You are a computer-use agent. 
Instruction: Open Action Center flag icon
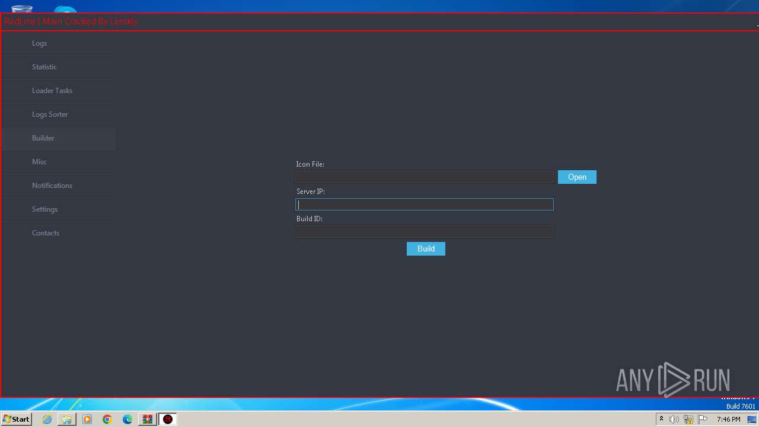(703, 419)
